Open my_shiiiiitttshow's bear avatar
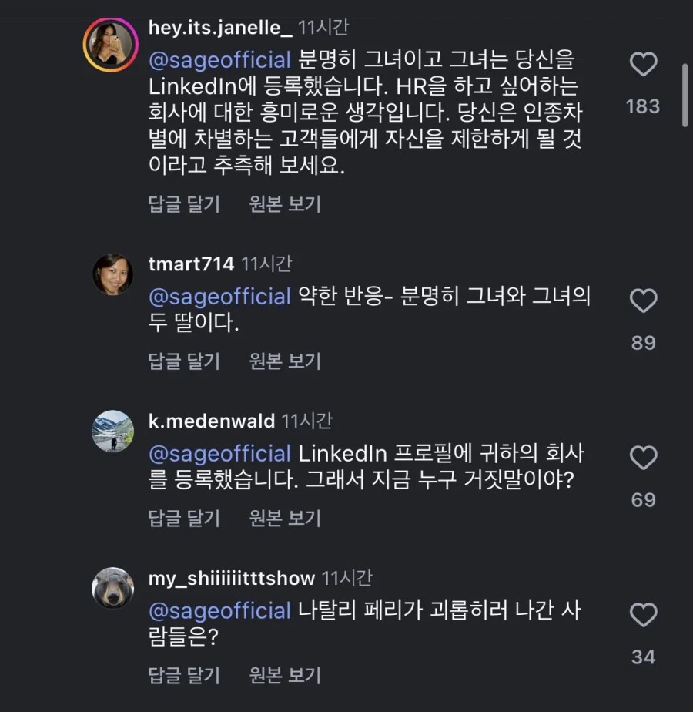Viewport: 693px width, 712px height. [113, 588]
